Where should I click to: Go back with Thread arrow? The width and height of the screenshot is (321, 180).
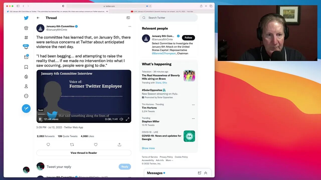38,18
